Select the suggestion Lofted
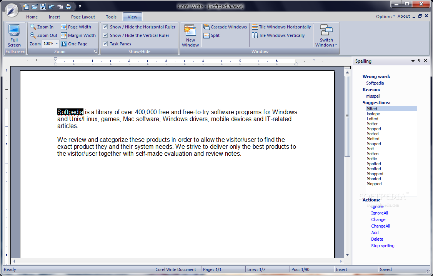Viewport: 433px width, 276px height. click(391, 119)
